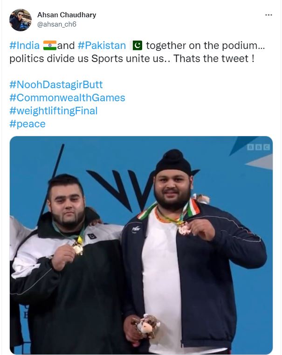Open the @ahsan_ch6 handle
The height and width of the screenshot is (355, 282).
57,24
